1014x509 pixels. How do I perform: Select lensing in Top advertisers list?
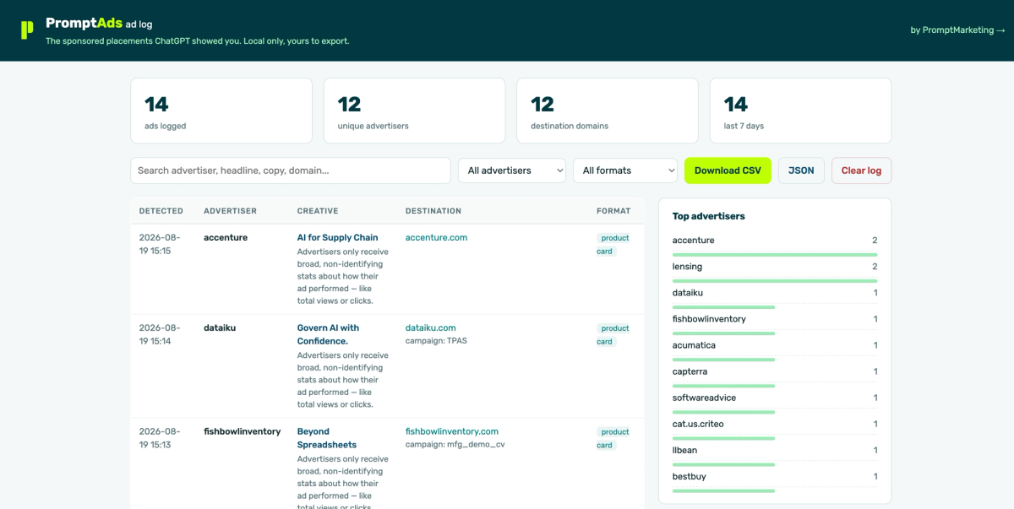point(775,267)
